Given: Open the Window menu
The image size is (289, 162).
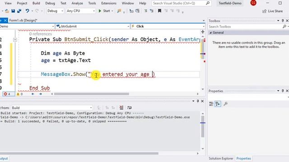Looking at the screenshot, I should [127, 3].
